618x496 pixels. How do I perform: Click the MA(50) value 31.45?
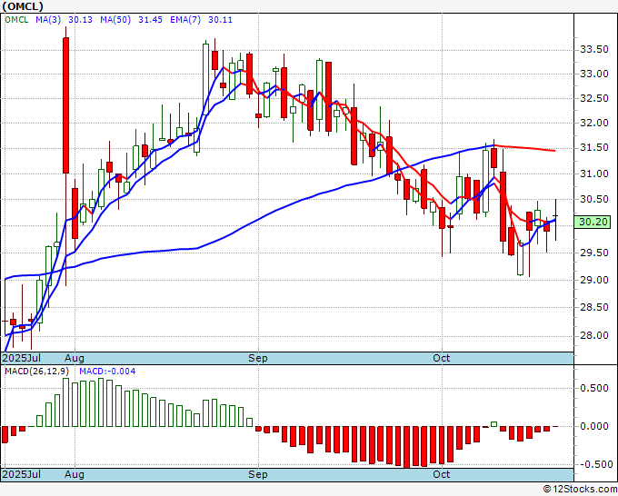[150, 20]
